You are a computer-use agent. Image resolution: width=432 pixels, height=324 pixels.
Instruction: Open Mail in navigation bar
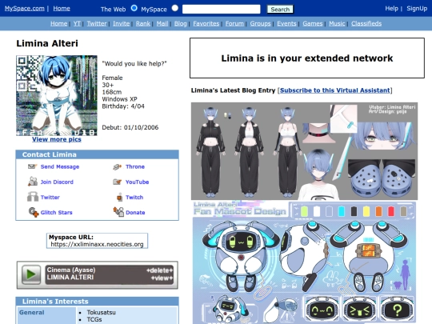pos(162,23)
